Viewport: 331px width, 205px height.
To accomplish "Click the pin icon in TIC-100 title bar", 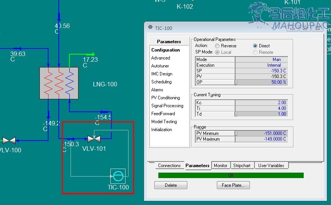I will pyautogui.click(x=151, y=28).
